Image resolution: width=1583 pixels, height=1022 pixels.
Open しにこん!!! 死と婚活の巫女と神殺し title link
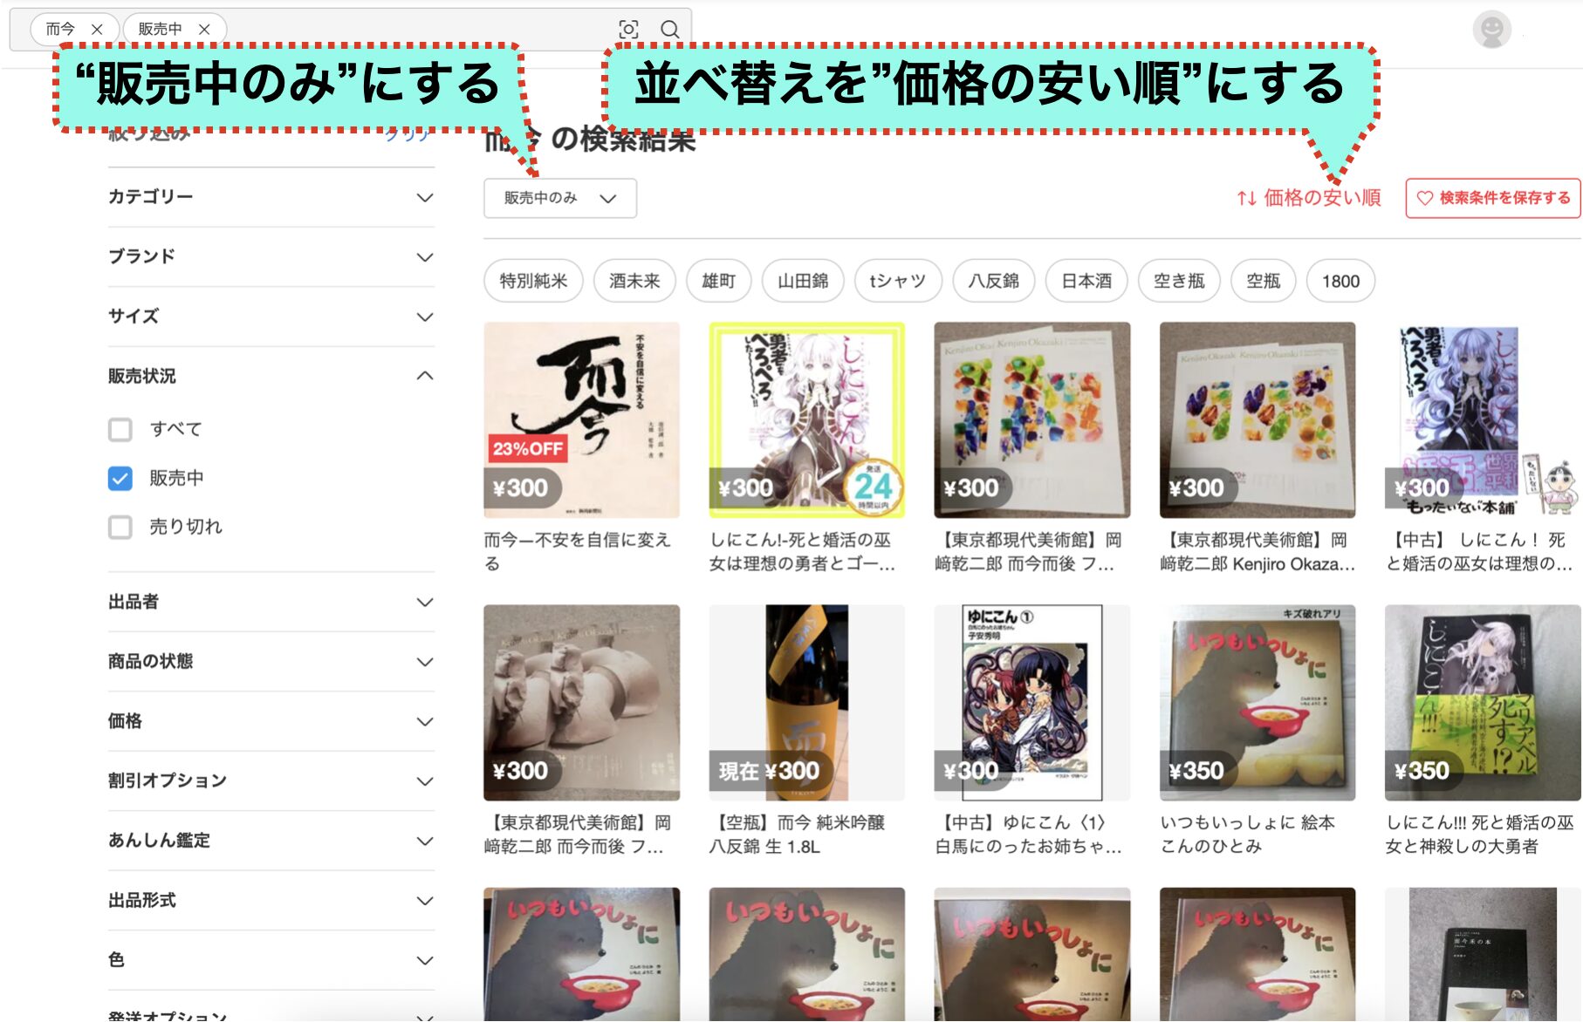pyautogui.click(x=1480, y=835)
